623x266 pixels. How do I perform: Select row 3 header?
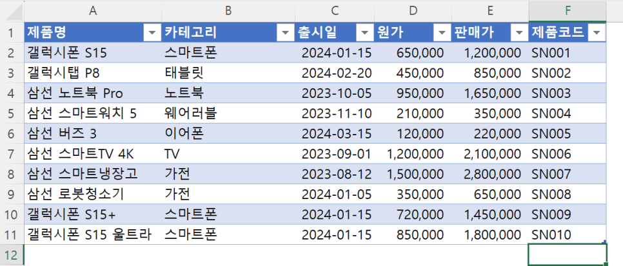pyautogui.click(x=12, y=73)
